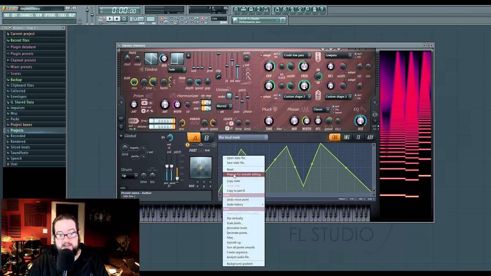The width and height of the screenshot is (491, 276).
Task: Choose Flip vertically menu entry
Action: coord(243,218)
